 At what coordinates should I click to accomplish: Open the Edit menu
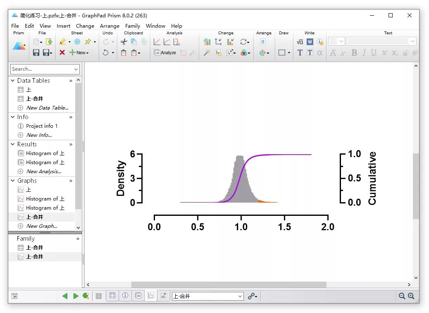pyautogui.click(x=29, y=26)
